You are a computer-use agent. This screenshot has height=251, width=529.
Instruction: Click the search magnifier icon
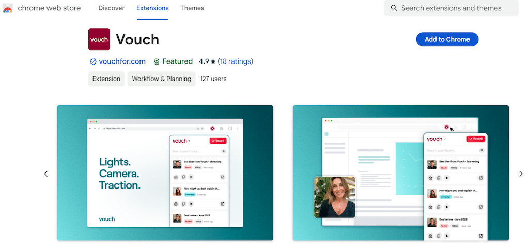pos(394,8)
